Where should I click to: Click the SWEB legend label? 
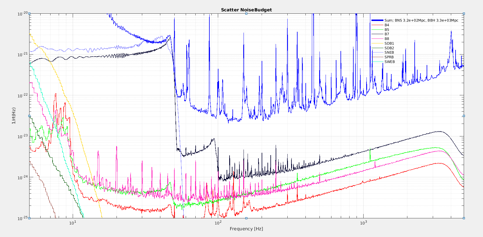390,62
